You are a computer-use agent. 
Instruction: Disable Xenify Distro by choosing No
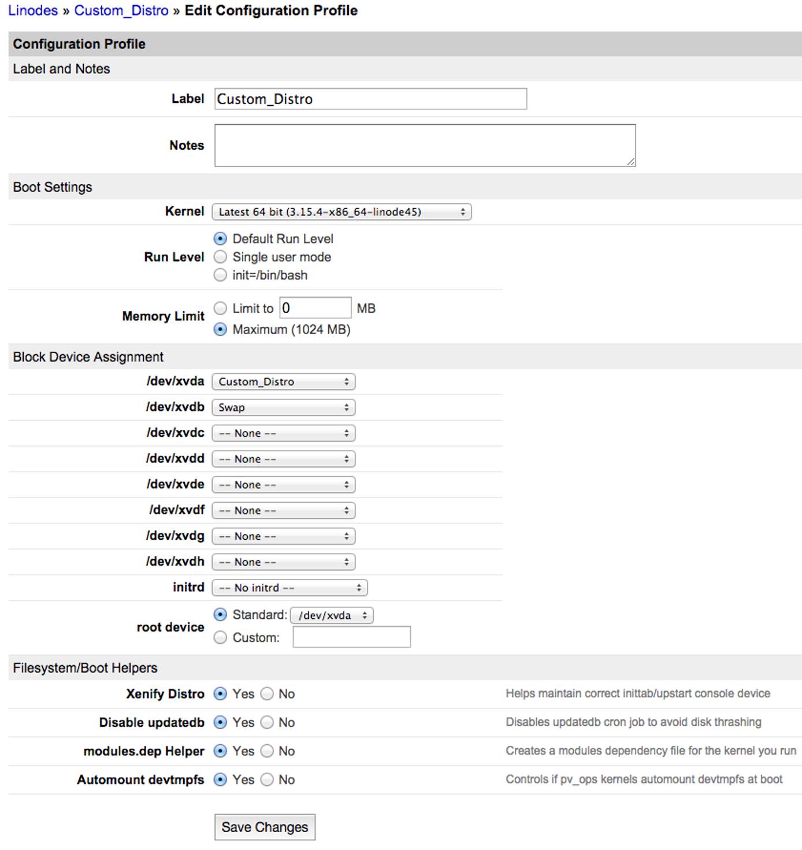click(267, 693)
